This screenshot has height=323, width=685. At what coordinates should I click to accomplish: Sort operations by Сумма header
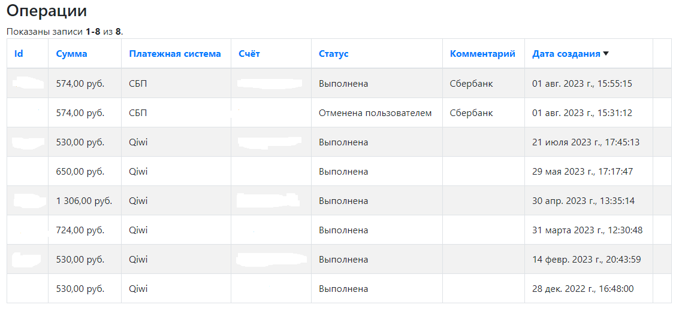72,54
